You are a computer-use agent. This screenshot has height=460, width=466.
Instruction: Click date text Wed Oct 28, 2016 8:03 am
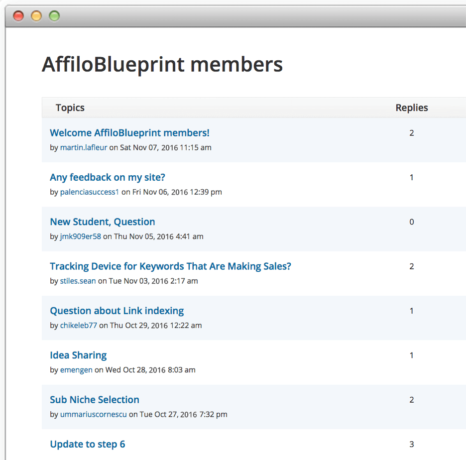(x=150, y=370)
